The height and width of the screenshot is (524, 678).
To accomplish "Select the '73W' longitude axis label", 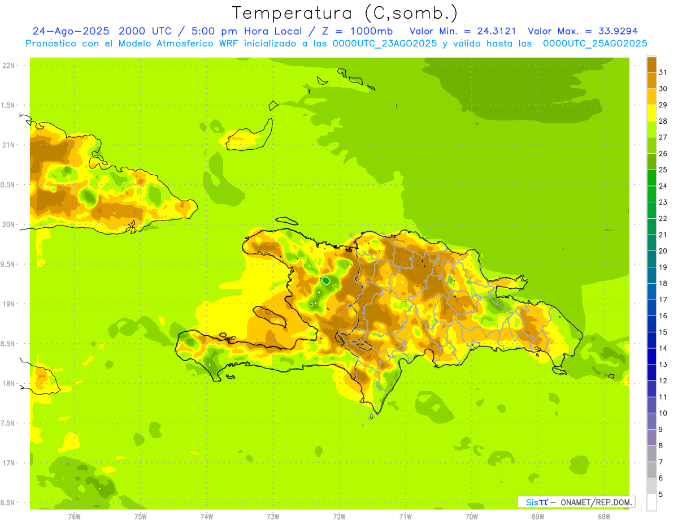I will (x=273, y=517).
